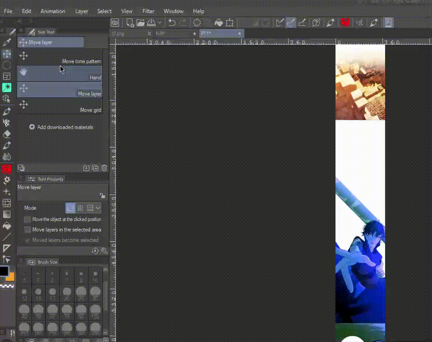Click the red icon in the command bar
432x342 pixels.
pyautogui.click(x=345, y=23)
